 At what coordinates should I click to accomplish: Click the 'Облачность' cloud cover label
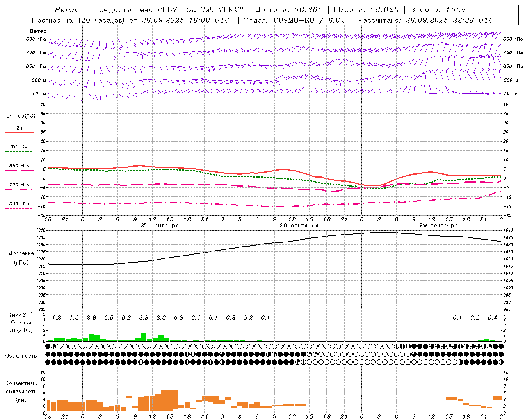[x=21, y=356]
